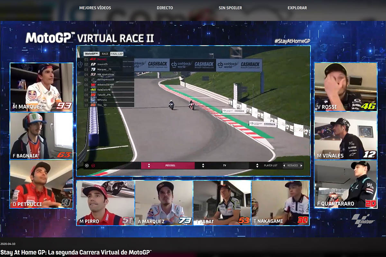This screenshot has height=257, width=386.
Task: Click the #StayAtHomeGP hashtag
Action: pos(292,41)
